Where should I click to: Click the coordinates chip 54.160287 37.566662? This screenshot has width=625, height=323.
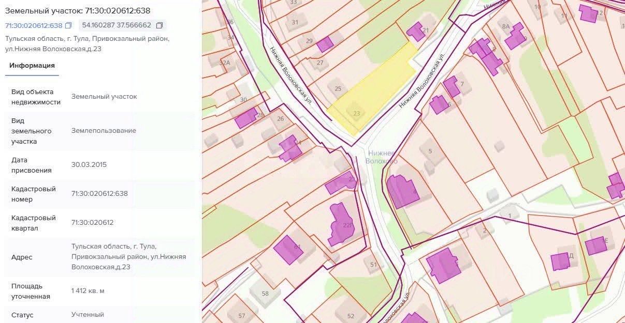(x=123, y=25)
